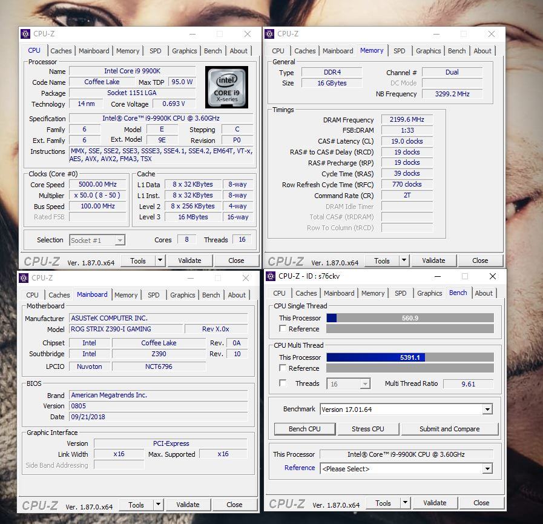Click the single thread score bar showing 560.9
This screenshot has width=543, height=524.
(x=410, y=318)
